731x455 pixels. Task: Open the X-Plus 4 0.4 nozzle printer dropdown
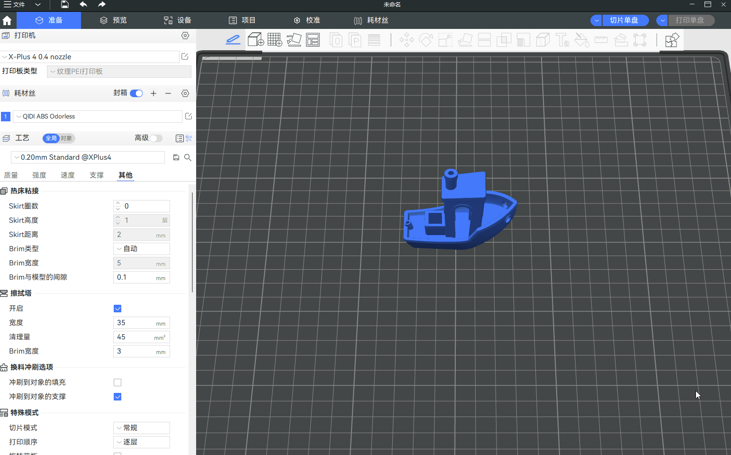[x=90, y=57]
